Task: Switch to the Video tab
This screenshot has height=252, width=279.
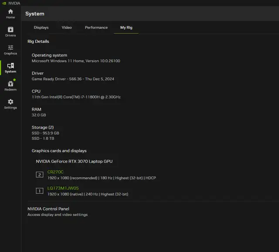Action: pyautogui.click(x=67, y=28)
